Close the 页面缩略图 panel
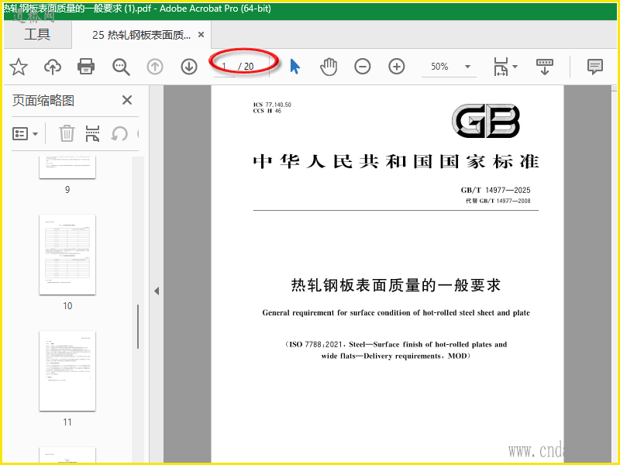Image resolution: width=620 pixels, height=465 pixels. coord(127,100)
